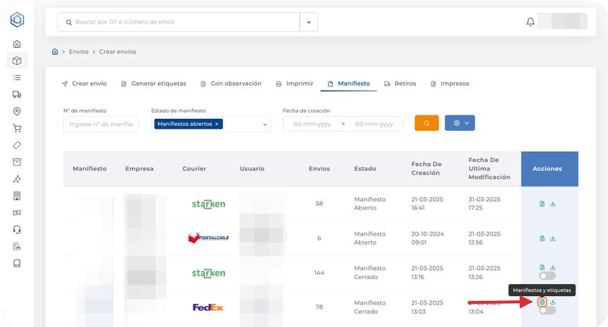Go to Envíos breadcrumb link
The image size is (608, 327).
(x=79, y=51)
